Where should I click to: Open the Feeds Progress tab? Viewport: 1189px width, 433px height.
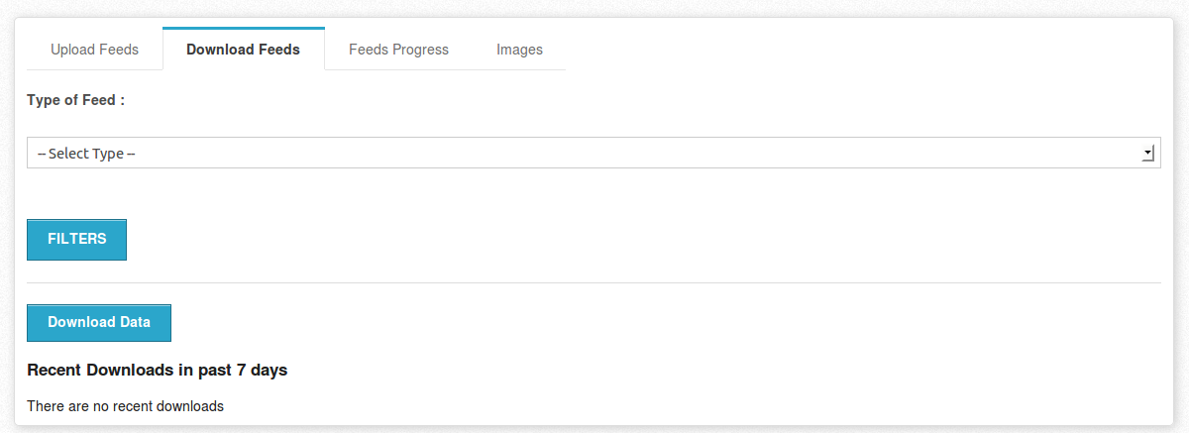pos(398,50)
